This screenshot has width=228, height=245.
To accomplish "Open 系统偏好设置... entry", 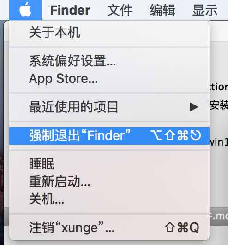I will coord(109,61).
